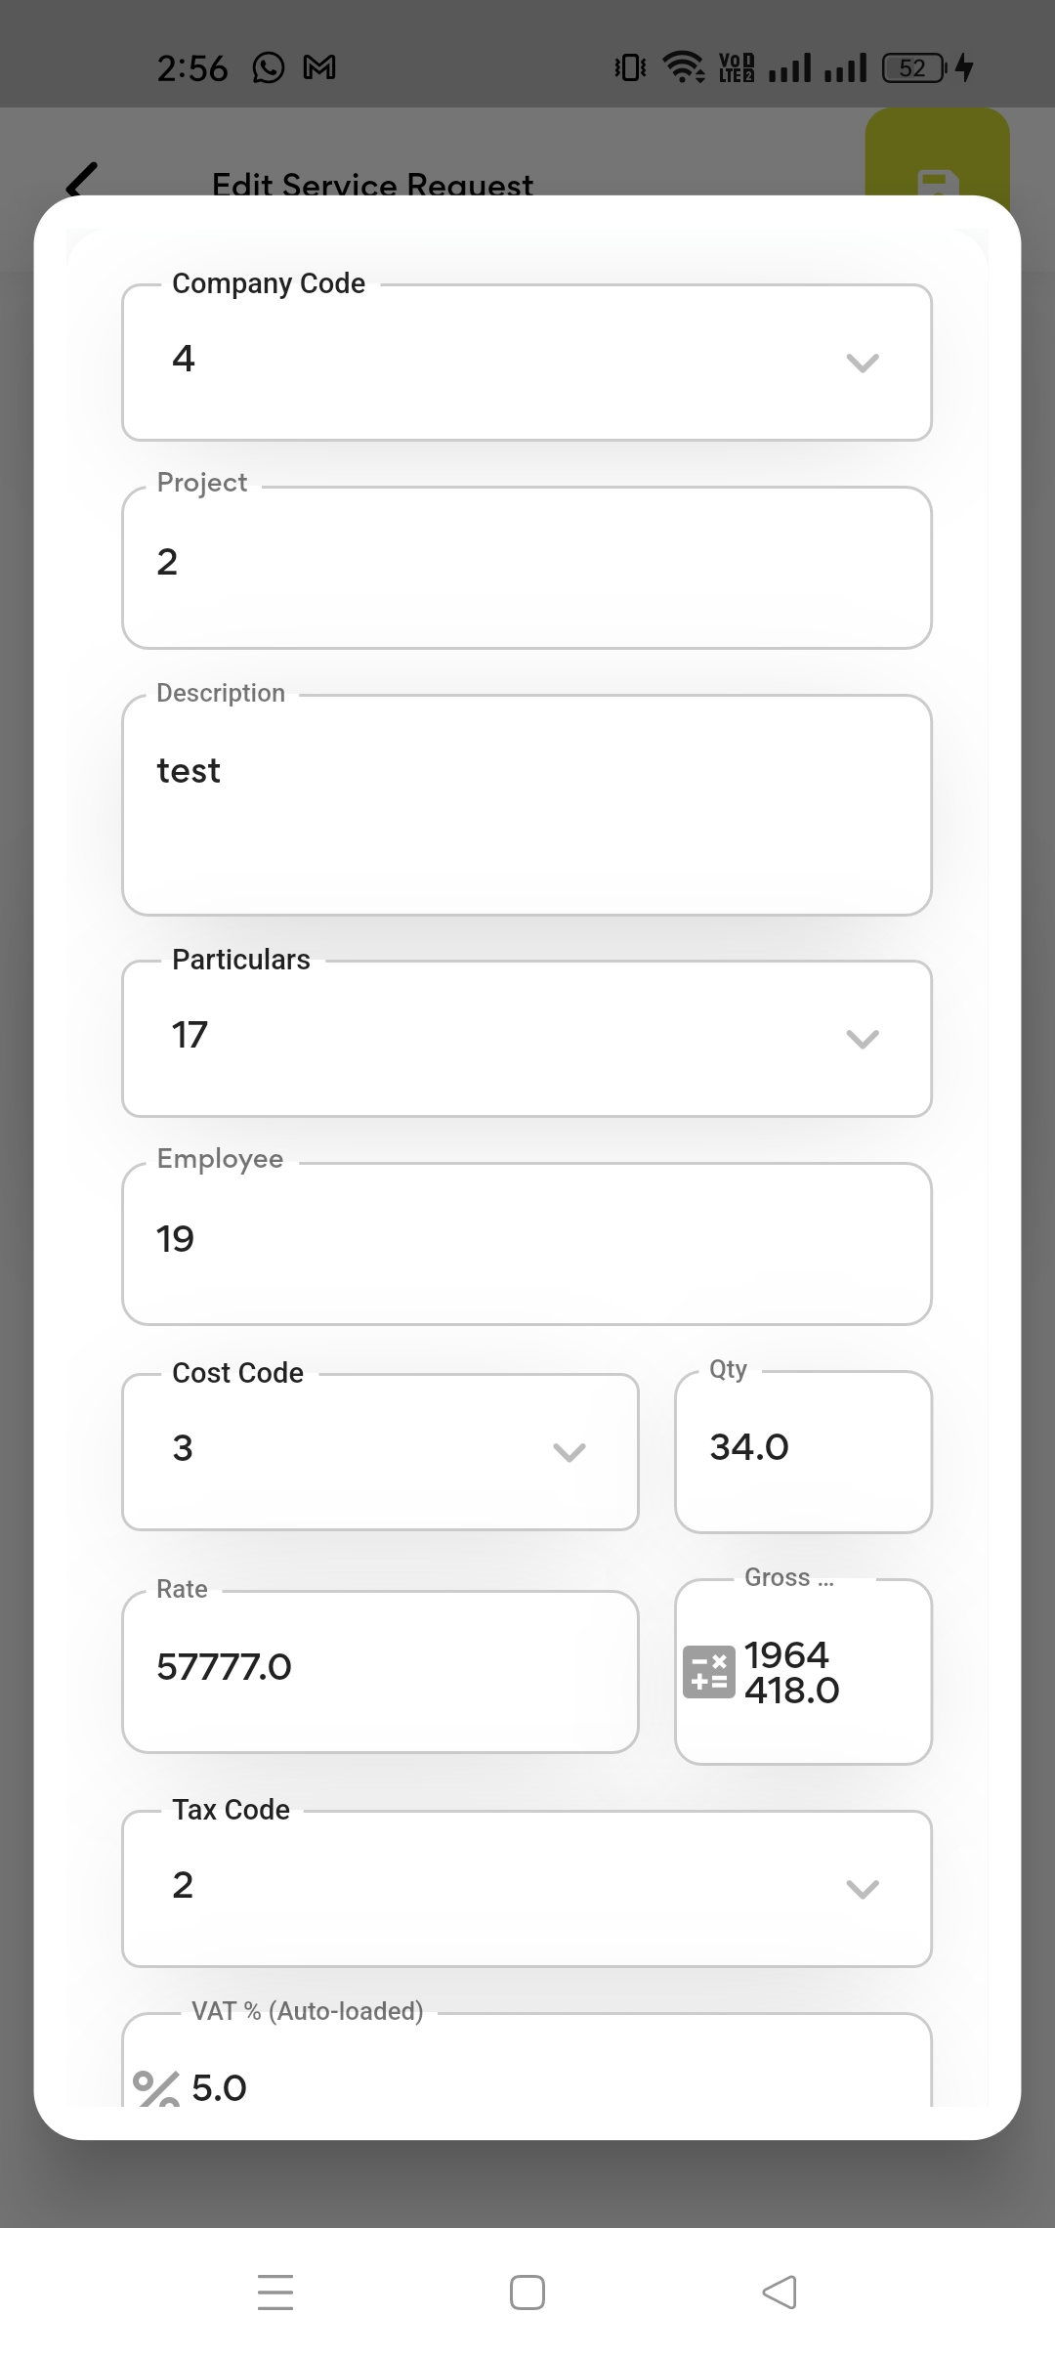Click the Project input field
This screenshot has height=2357, width=1055.
click(527, 567)
